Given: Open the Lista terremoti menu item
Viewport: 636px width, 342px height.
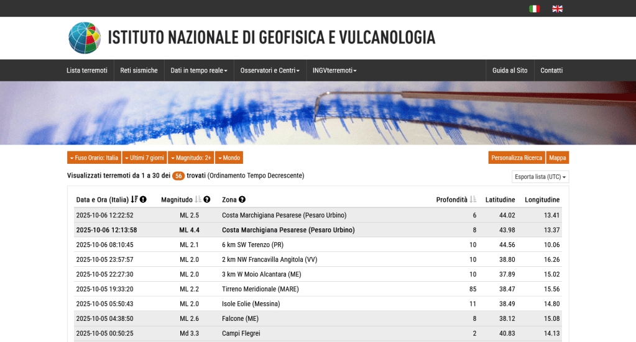Looking at the screenshot, I should [x=87, y=70].
